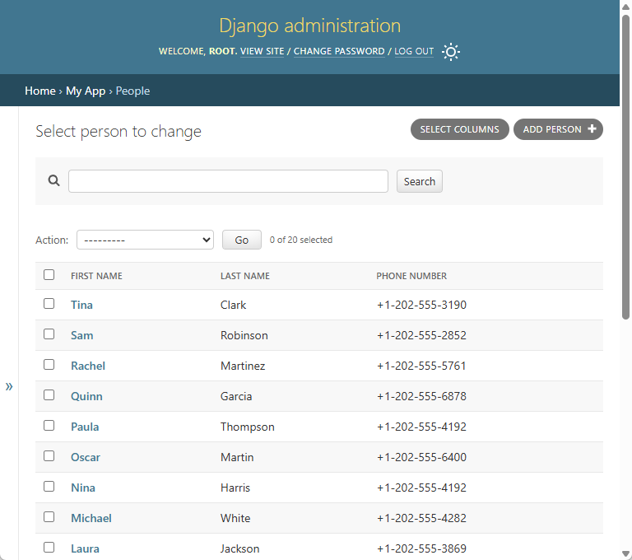The image size is (632, 560).
Task: Click '0 of 20 selected' counter text
Action: click(x=300, y=240)
